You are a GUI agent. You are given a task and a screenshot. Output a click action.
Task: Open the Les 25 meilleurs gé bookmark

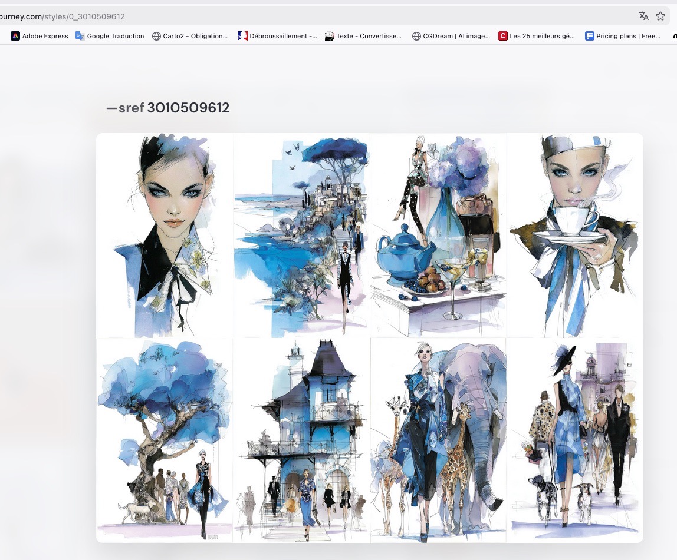[x=536, y=36]
